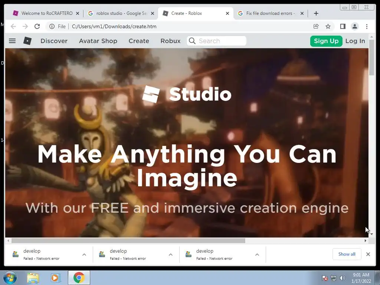This screenshot has height=285, width=380.
Task: Expand options for second develop download
Action: 171,255
